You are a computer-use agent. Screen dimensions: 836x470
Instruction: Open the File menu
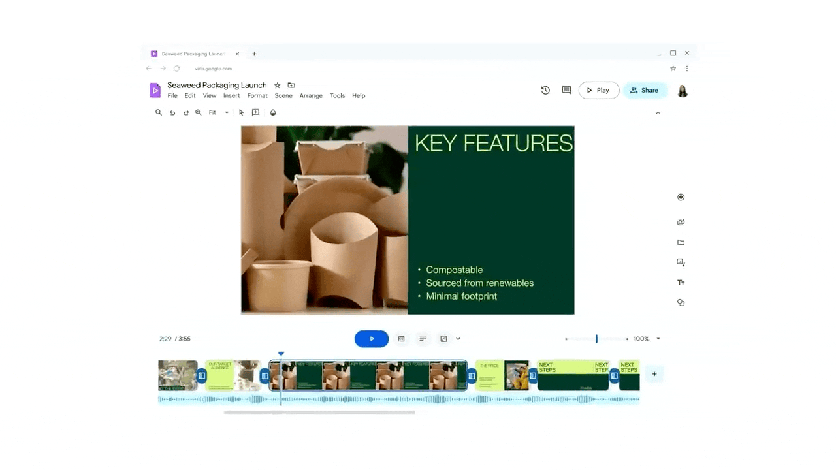point(172,95)
